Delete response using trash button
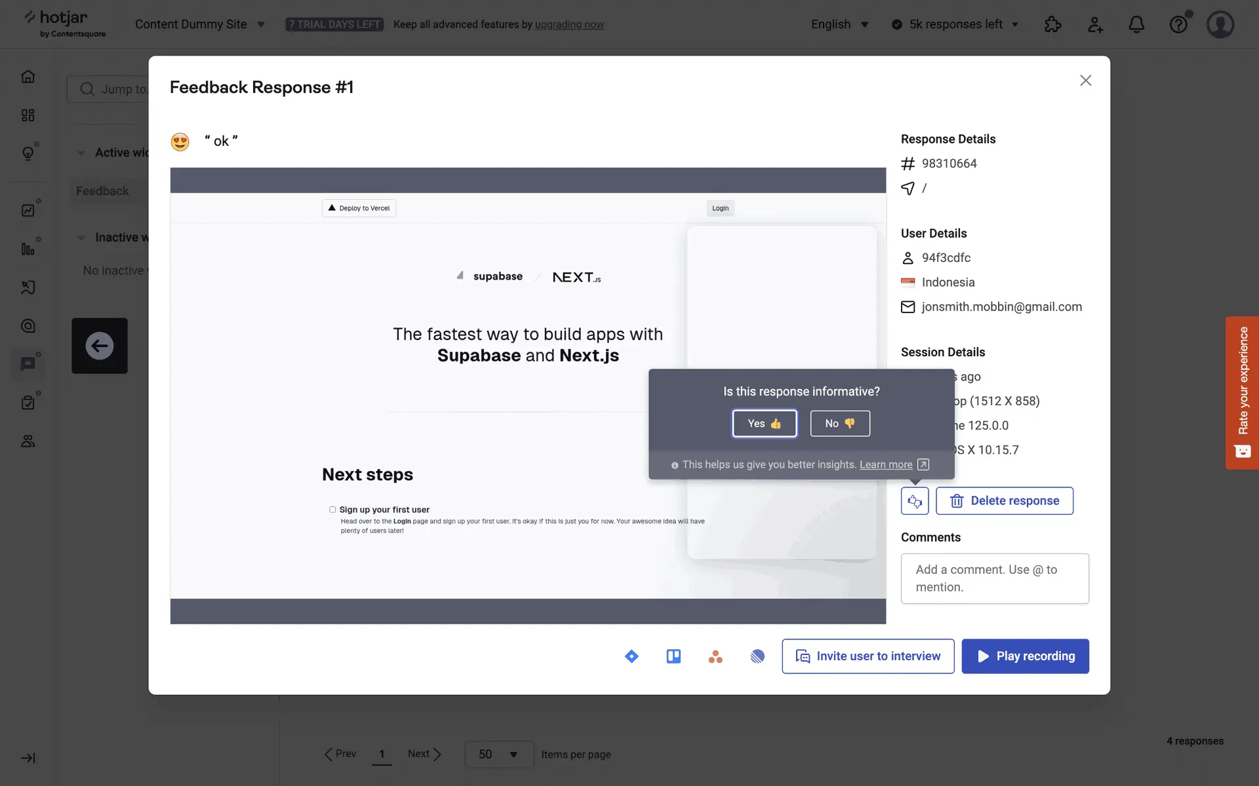1259x786 pixels. [1004, 501]
